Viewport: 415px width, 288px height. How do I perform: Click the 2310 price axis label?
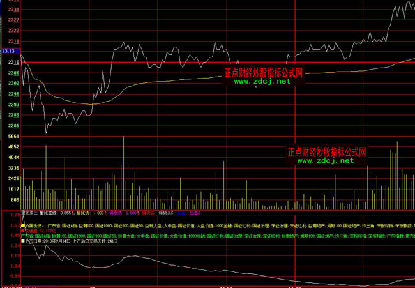[x=14, y=63]
